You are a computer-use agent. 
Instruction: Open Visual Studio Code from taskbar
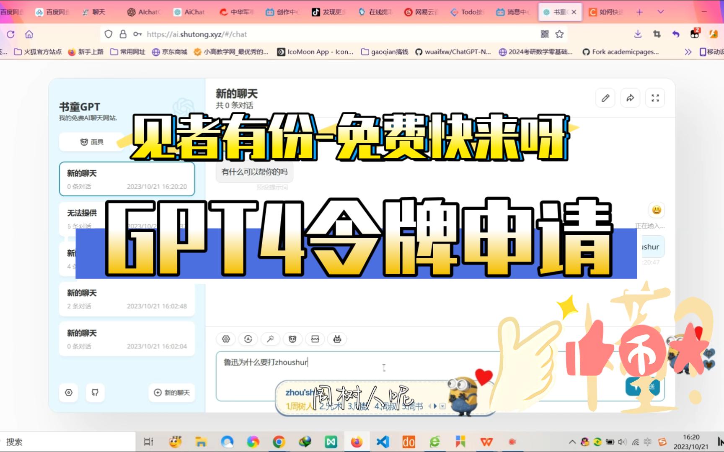[383, 442]
